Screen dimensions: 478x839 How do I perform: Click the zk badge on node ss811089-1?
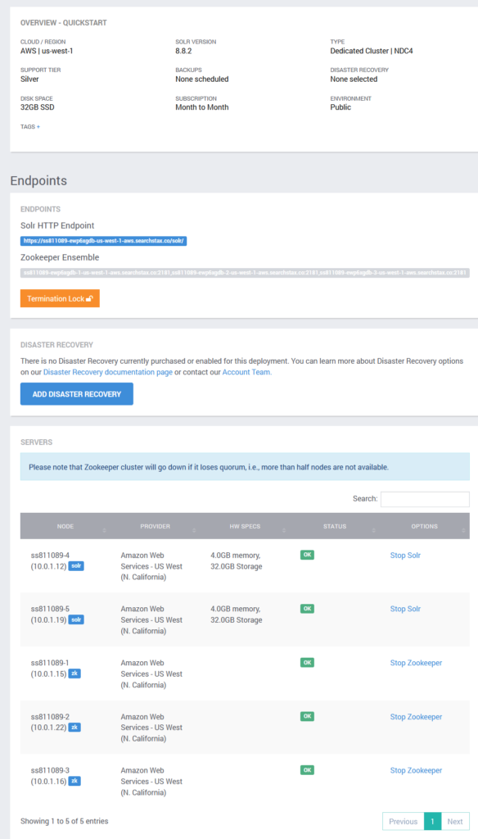point(74,673)
